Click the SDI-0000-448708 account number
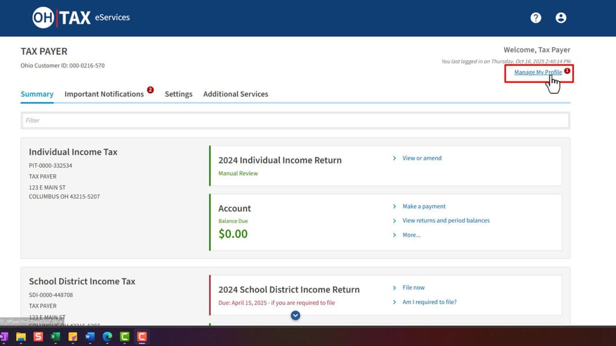Image resolution: width=616 pixels, height=346 pixels. point(51,295)
